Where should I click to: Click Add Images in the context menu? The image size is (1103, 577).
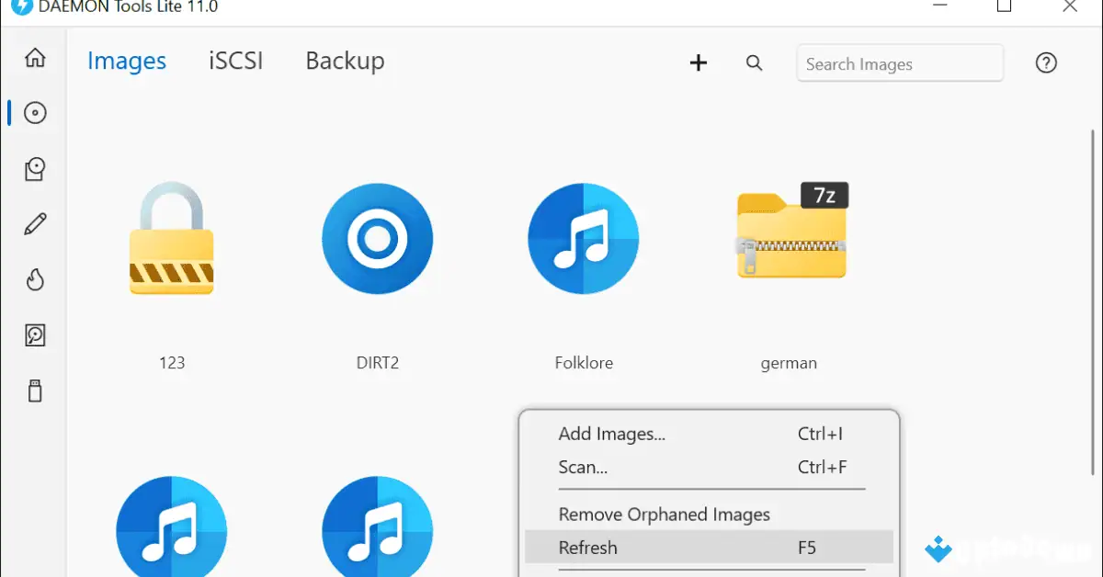click(x=610, y=434)
